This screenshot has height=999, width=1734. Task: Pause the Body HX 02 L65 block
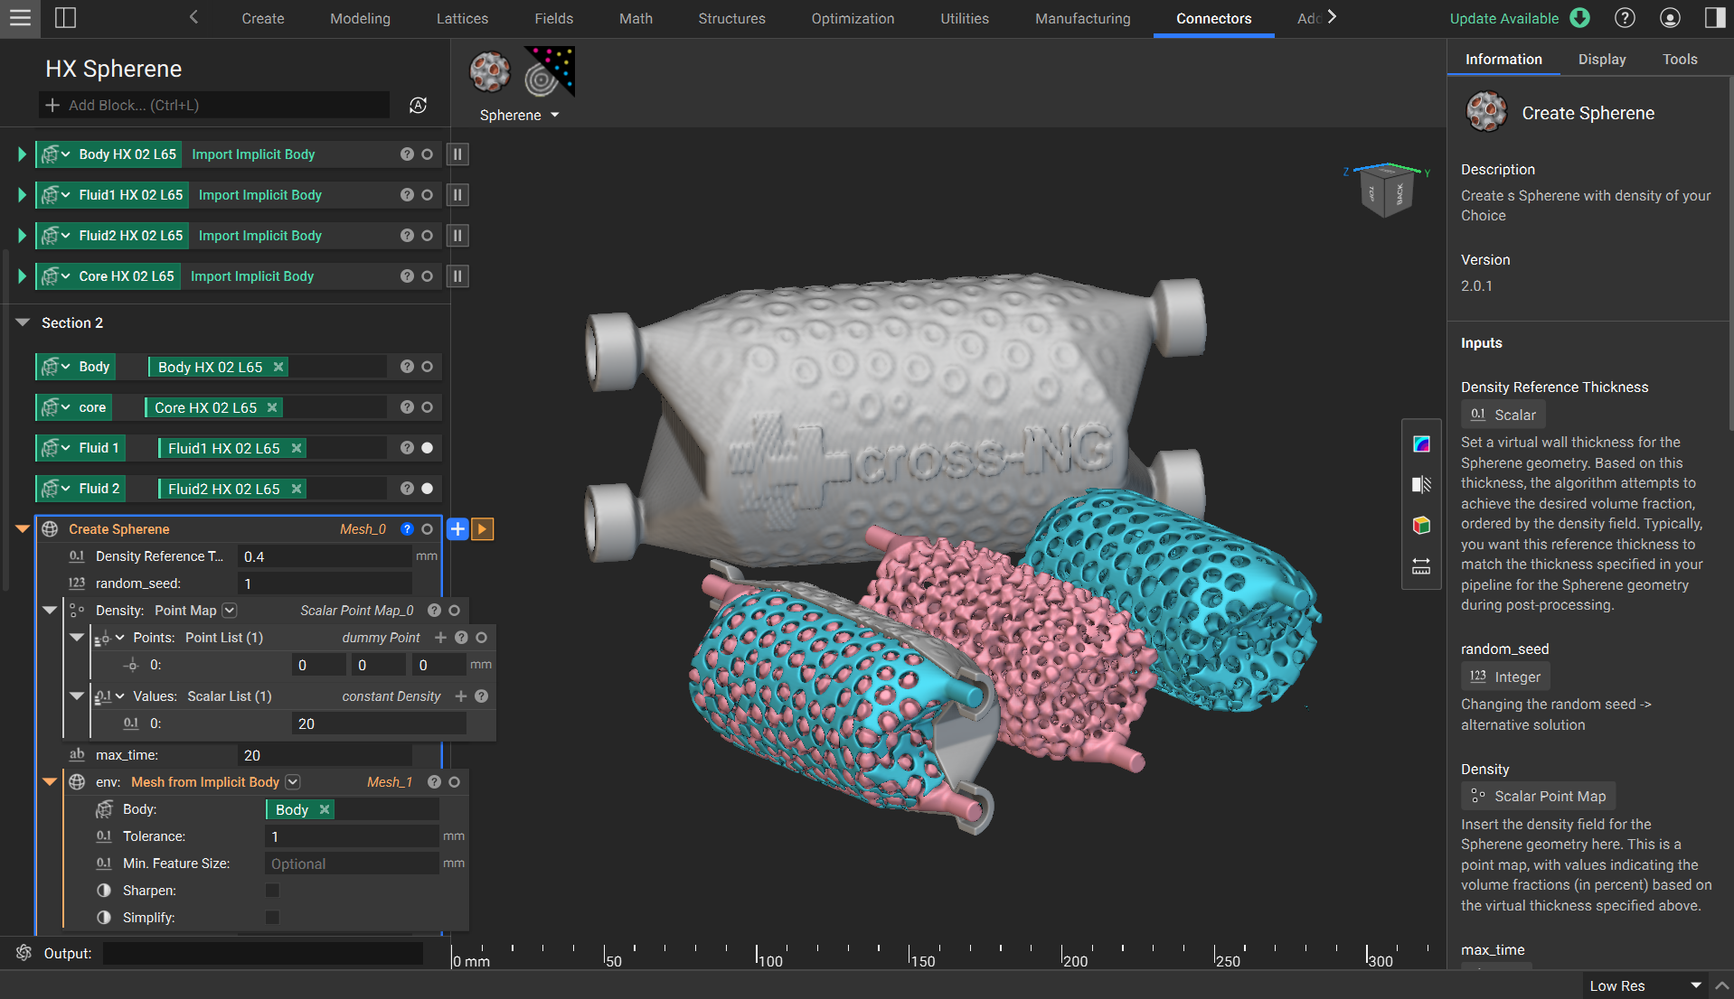click(457, 154)
